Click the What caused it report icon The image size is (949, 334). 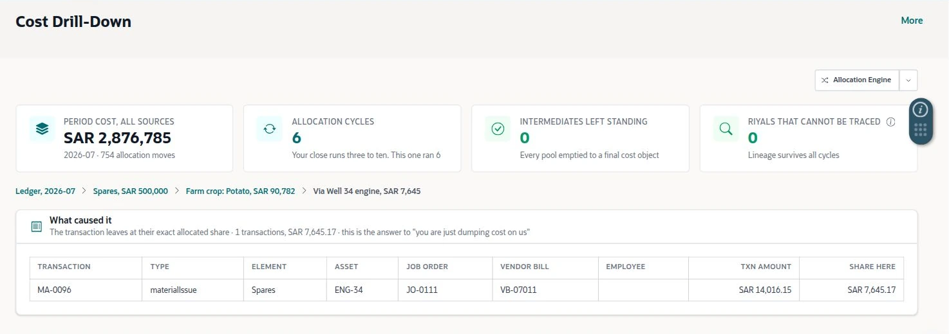[37, 226]
